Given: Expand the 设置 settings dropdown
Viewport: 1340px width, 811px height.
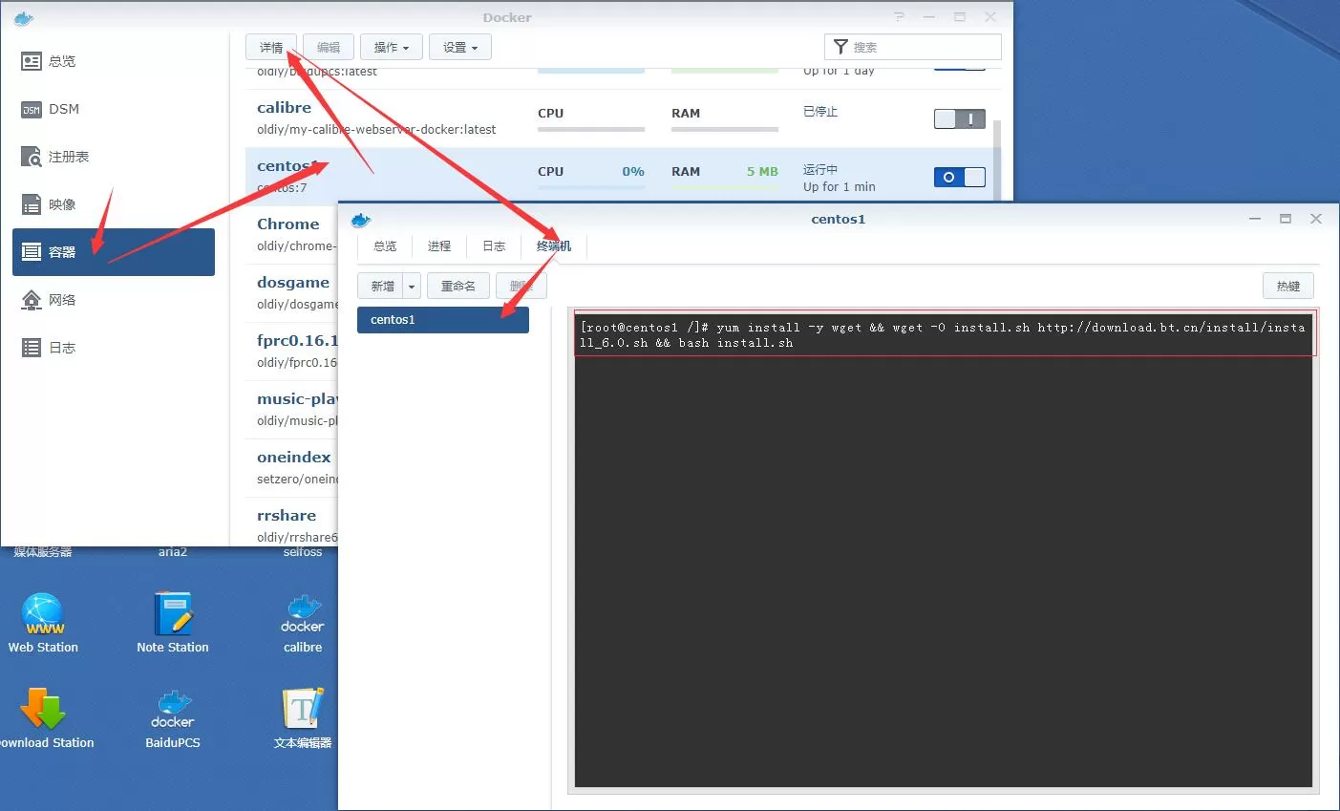Looking at the screenshot, I should coord(460,47).
